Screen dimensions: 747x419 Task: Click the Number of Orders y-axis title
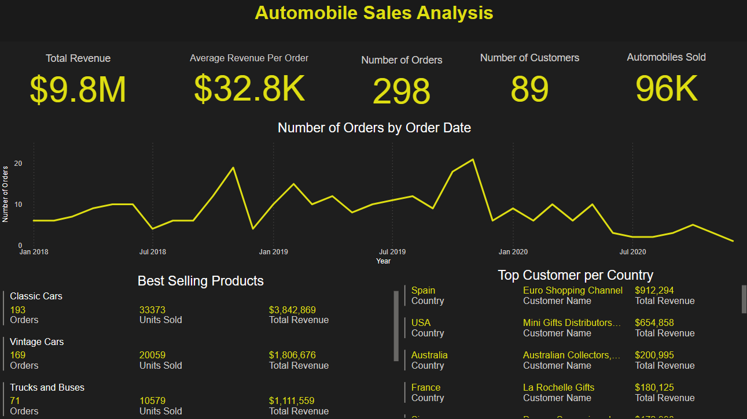pyautogui.click(x=5, y=194)
